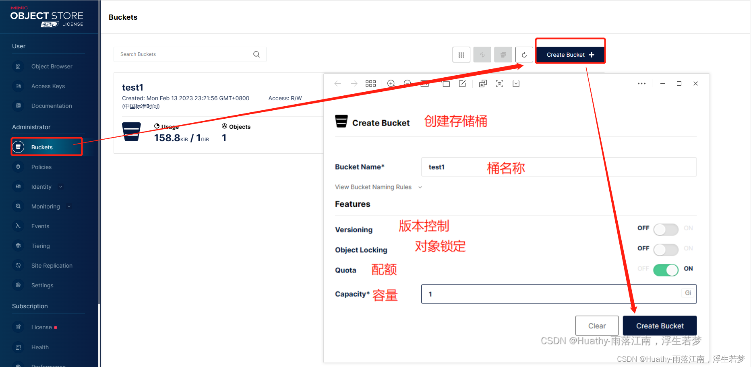Click the viewer's edit pencil icon
Screen dimensions: 751x367
[462, 83]
